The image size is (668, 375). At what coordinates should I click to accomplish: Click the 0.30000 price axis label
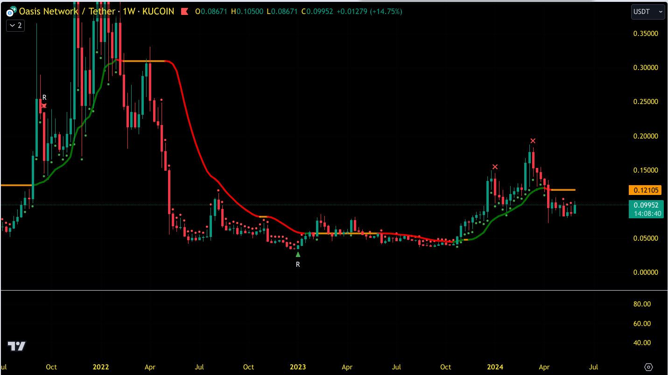click(646, 68)
